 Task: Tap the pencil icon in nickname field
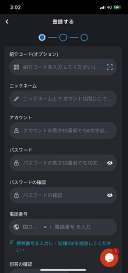pyautogui.click(x=16, y=99)
